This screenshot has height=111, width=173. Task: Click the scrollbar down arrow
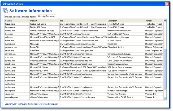click(x=165, y=98)
